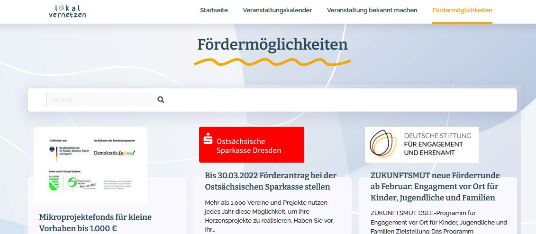The image size is (536, 234).
Task: Click the Fördermöglichkeiten page heading
Action: 273,45
